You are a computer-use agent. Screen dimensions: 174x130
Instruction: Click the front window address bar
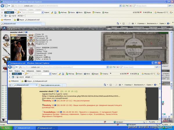pyautogui.click(x=63, y=67)
